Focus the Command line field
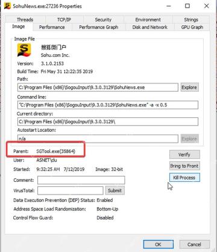 pos(108,105)
